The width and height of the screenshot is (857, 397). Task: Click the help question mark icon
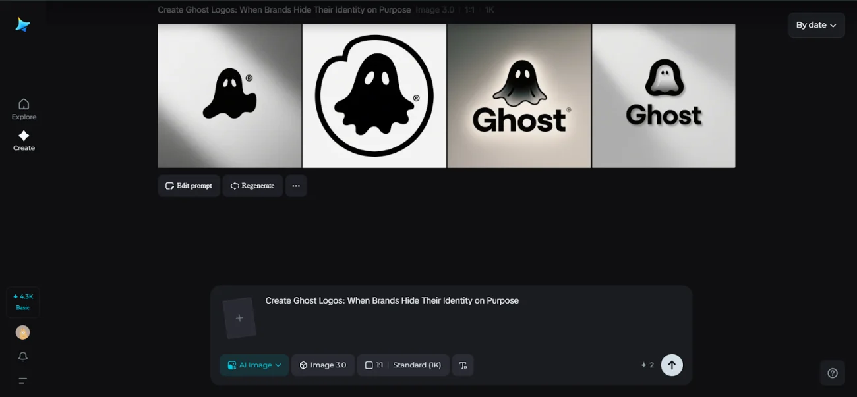(833, 373)
